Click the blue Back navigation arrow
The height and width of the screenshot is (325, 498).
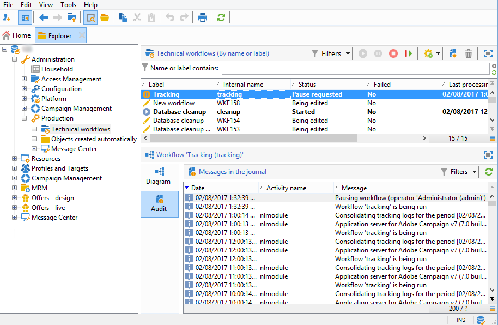(44, 17)
